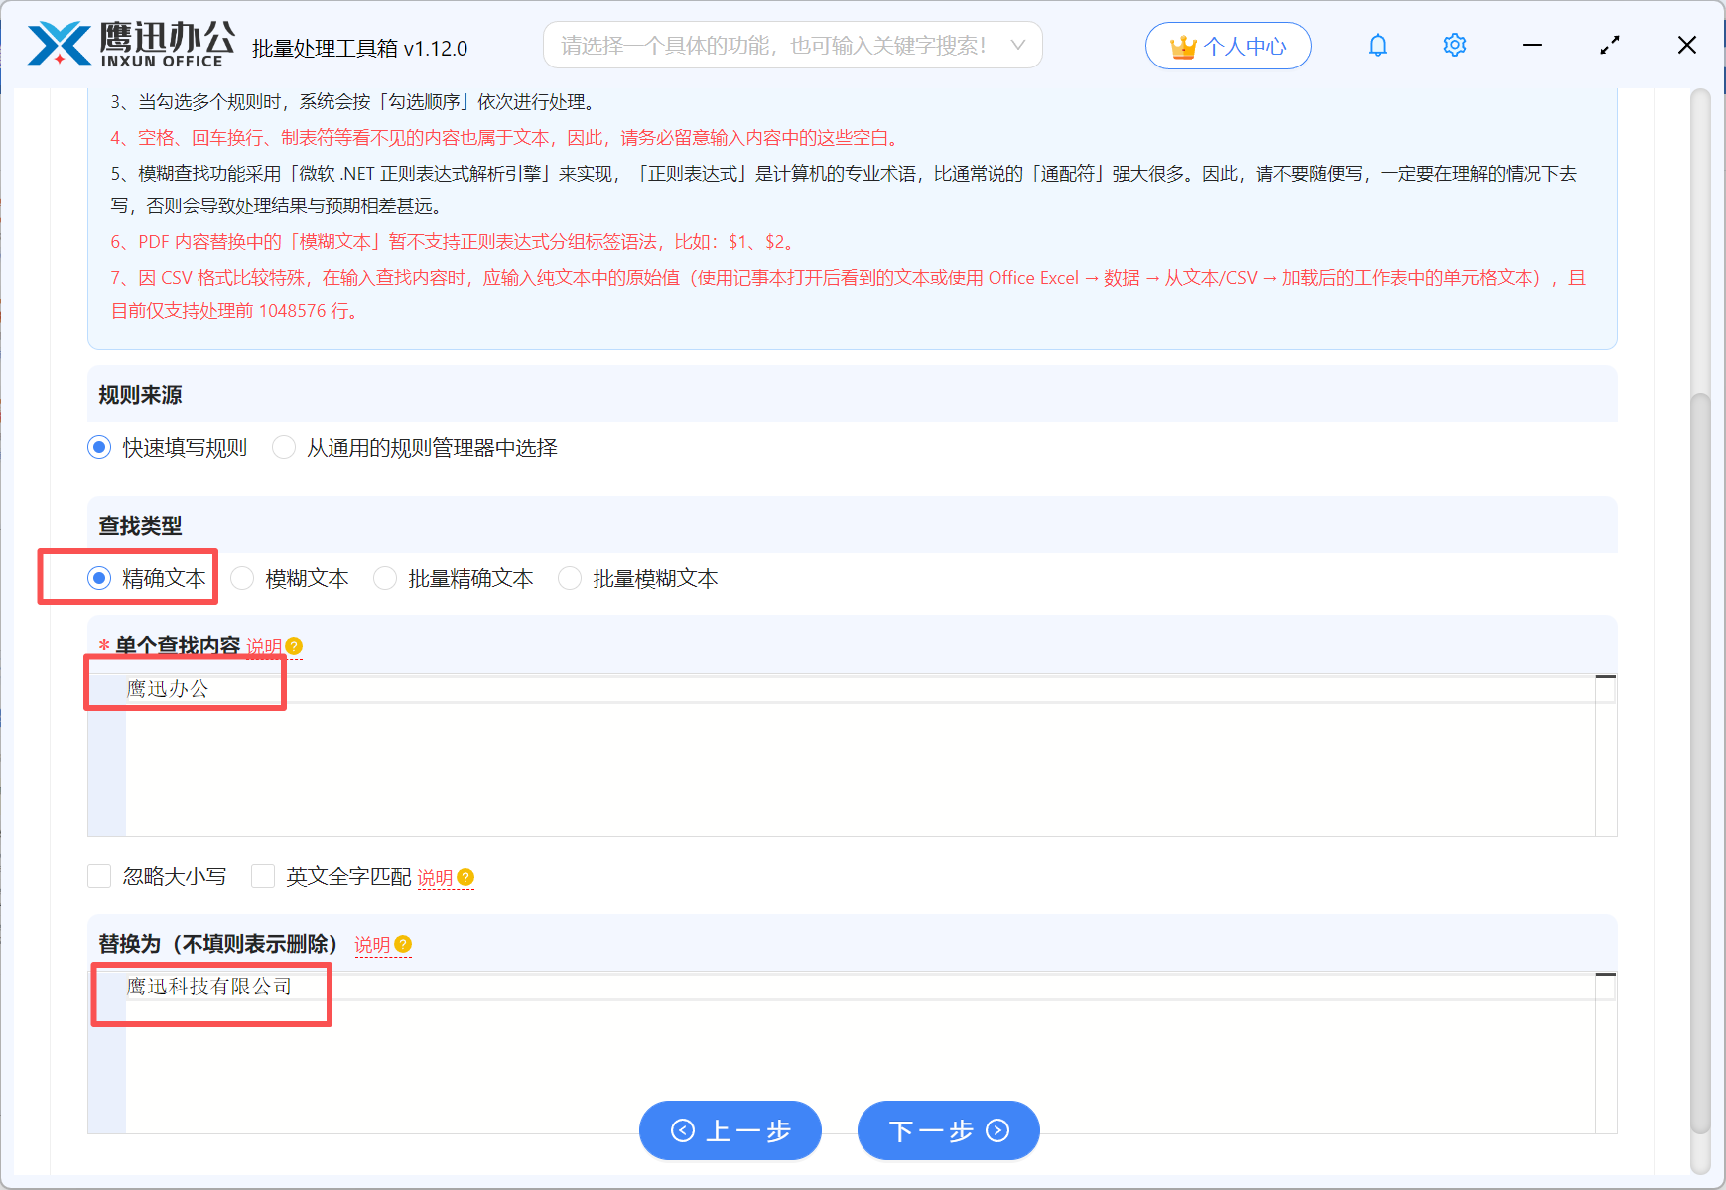Open settings via the gear icon
Viewport: 1726px width, 1190px height.
pos(1454,46)
